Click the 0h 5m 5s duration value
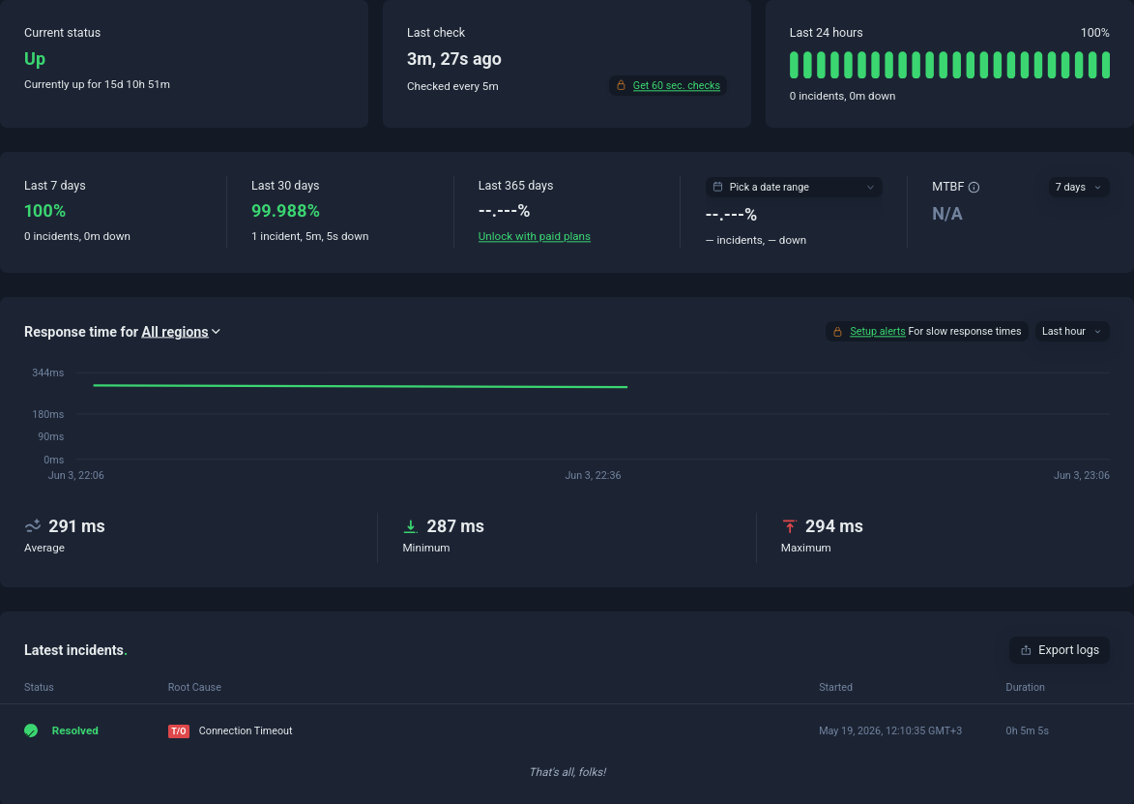This screenshot has width=1134, height=804. coord(1027,730)
